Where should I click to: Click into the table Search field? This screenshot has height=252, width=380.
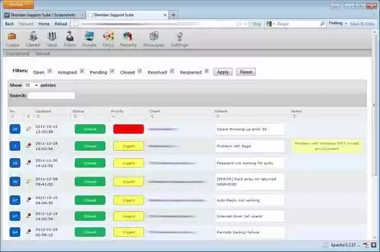coord(52,96)
